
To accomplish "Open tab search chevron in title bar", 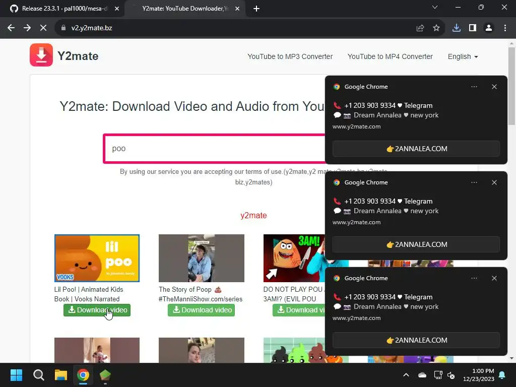I will (x=435, y=7).
